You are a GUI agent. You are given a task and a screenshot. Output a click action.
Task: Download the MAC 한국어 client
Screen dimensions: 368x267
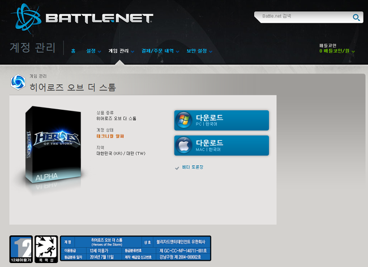[221, 145]
